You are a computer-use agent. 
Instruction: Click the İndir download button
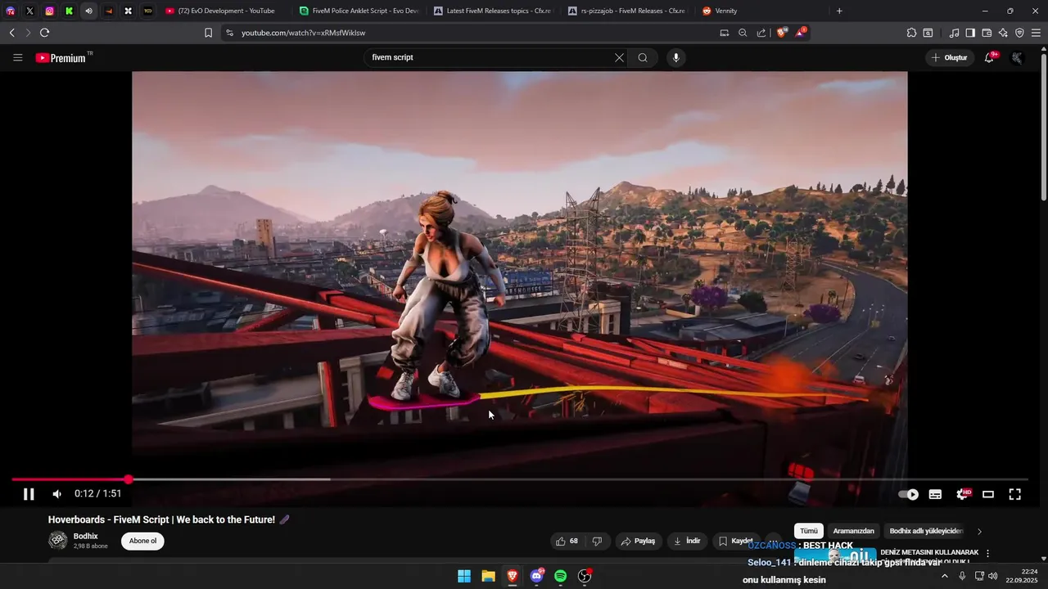tap(687, 541)
